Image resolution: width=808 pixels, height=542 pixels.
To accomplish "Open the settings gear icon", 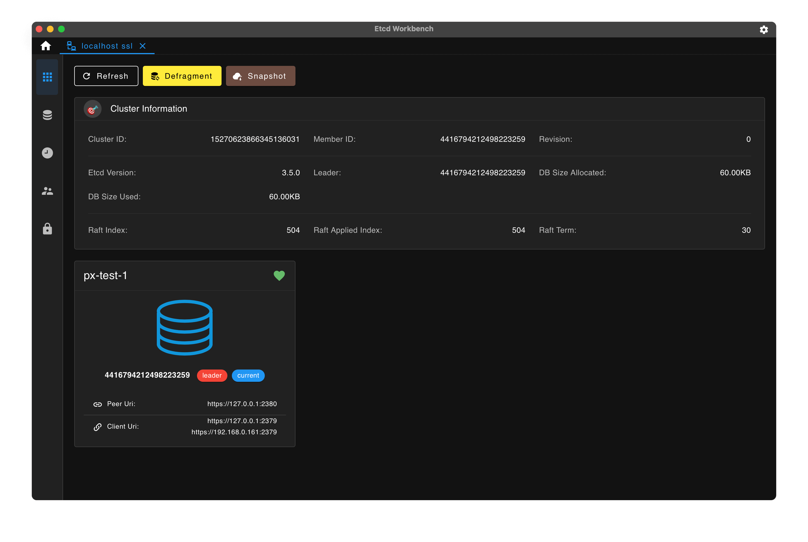I will pos(764,30).
